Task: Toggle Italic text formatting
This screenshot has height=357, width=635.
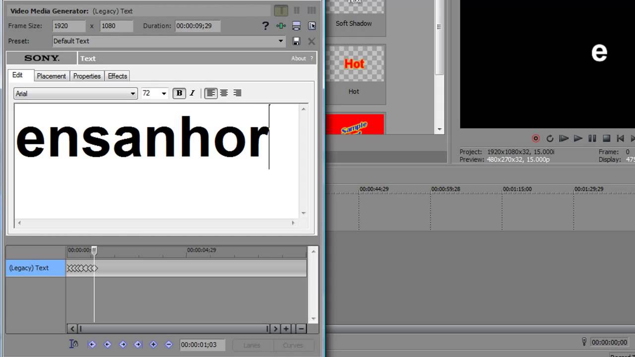Action: (192, 93)
